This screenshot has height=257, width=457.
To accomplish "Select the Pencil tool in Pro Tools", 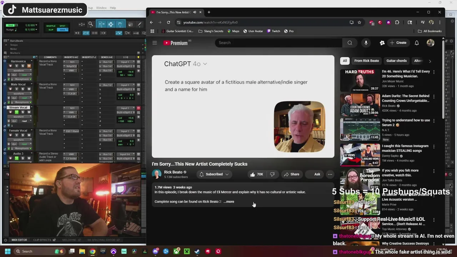I will [139, 24].
